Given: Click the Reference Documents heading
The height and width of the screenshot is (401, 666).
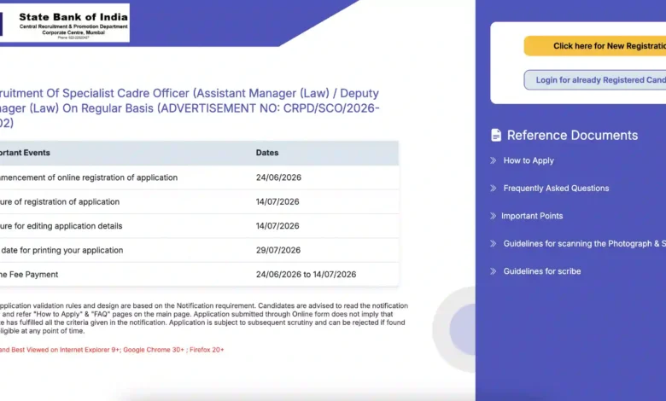Looking at the screenshot, I should coord(572,135).
